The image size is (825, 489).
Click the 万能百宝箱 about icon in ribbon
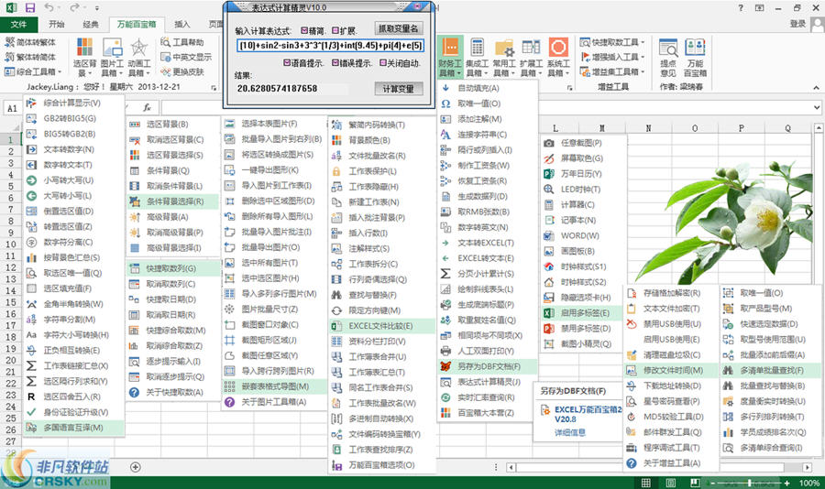[x=695, y=48]
